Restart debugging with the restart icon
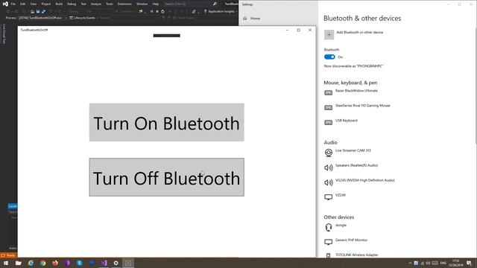The image size is (477, 268). tap(162, 12)
